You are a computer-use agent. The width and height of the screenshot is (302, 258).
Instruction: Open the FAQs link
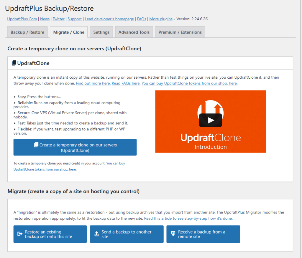(142, 19)
